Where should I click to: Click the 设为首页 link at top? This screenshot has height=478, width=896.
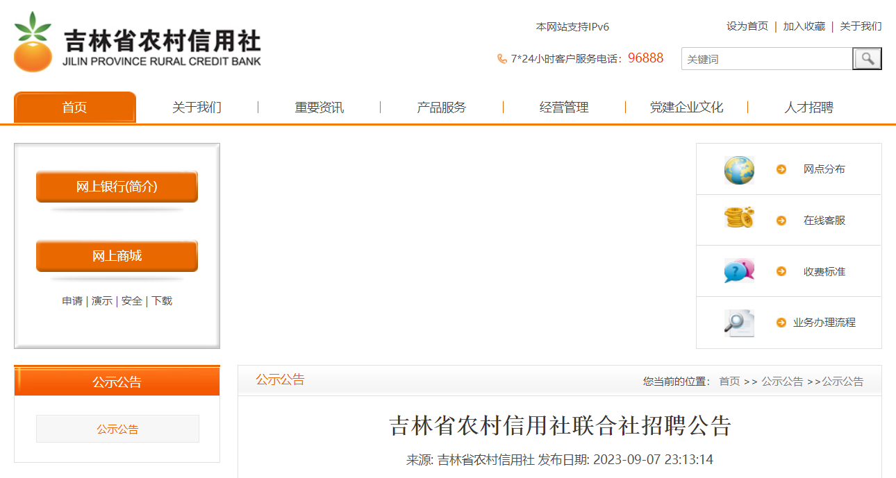point(747,26)
